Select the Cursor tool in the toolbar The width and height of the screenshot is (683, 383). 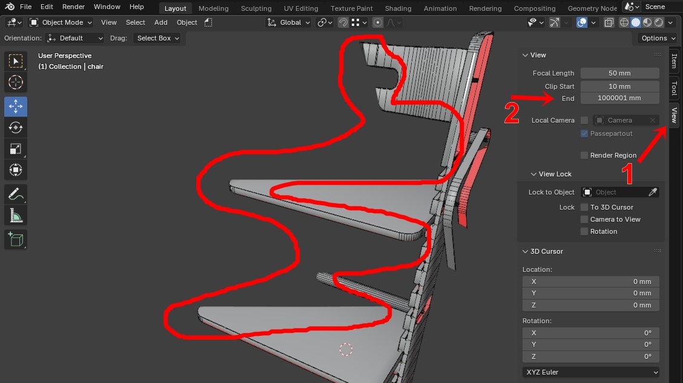pyautogui.click(x=16, y=82)
